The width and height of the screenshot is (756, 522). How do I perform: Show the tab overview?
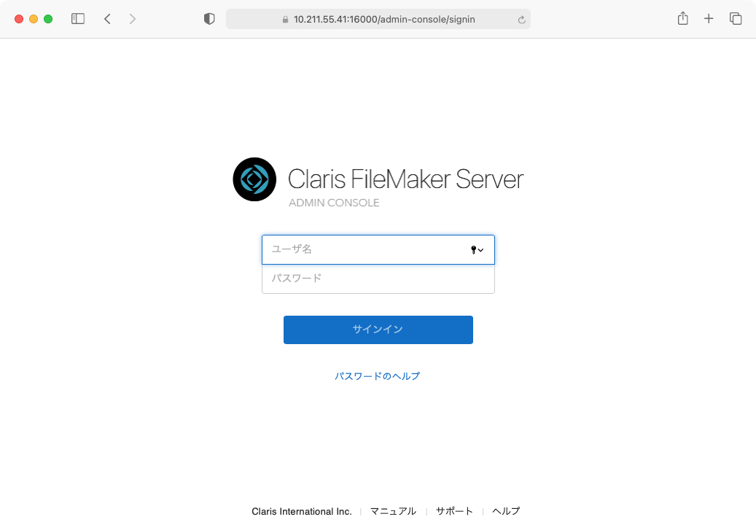click(x=736, y=18)
